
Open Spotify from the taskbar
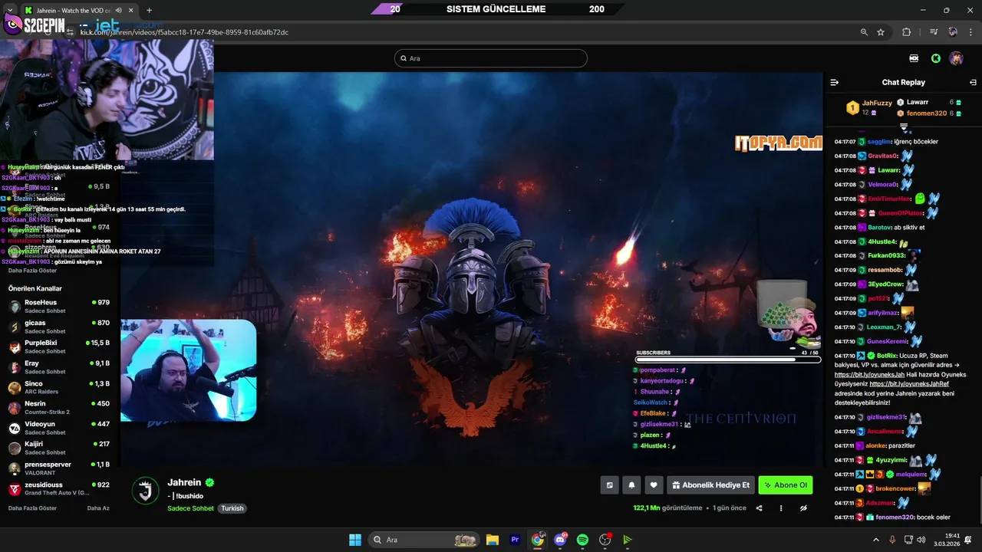point(582,540)
